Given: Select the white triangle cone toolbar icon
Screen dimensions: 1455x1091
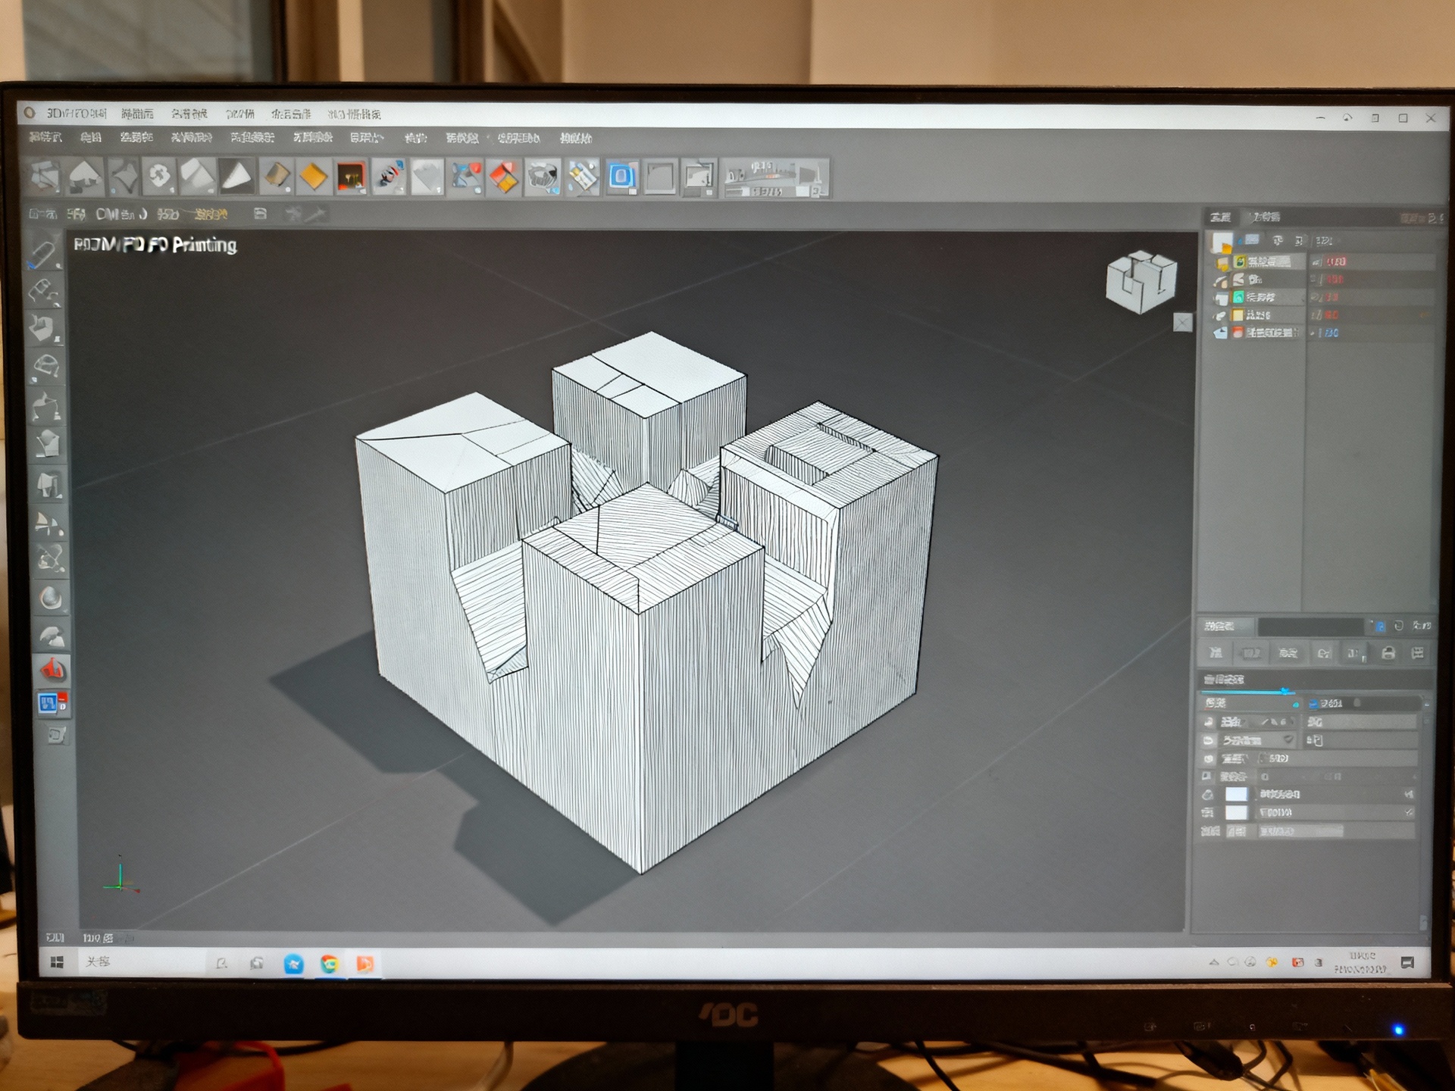Looking at the screenshot, I should coord(236,177).
